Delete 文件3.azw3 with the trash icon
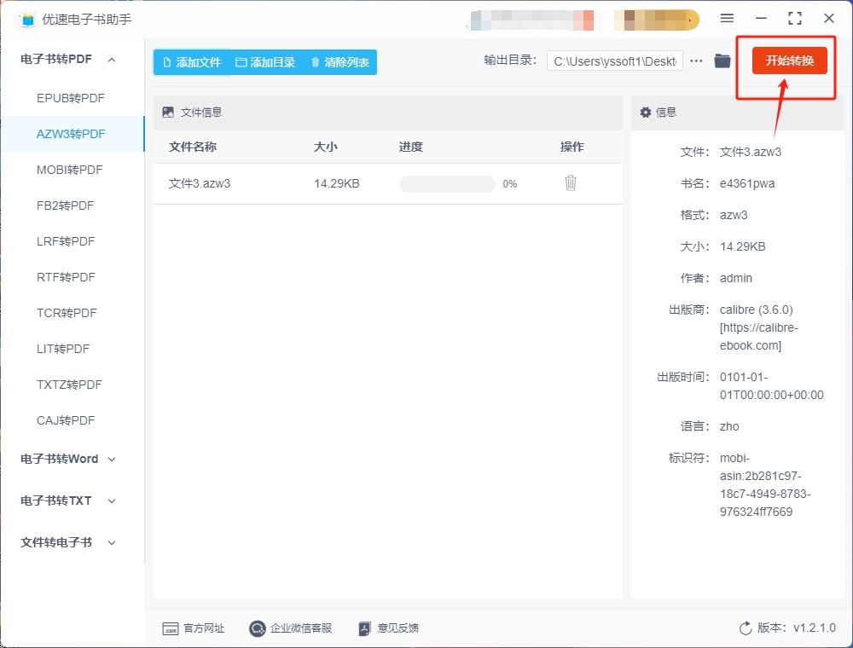 pos(570,182)
